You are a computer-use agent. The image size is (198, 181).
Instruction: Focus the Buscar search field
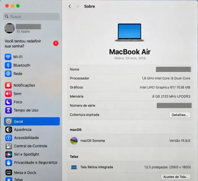coord(31,16)
